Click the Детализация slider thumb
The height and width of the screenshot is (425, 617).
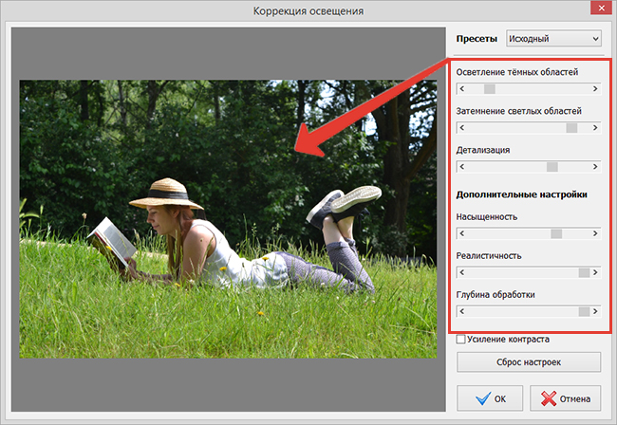coord(552,167)
